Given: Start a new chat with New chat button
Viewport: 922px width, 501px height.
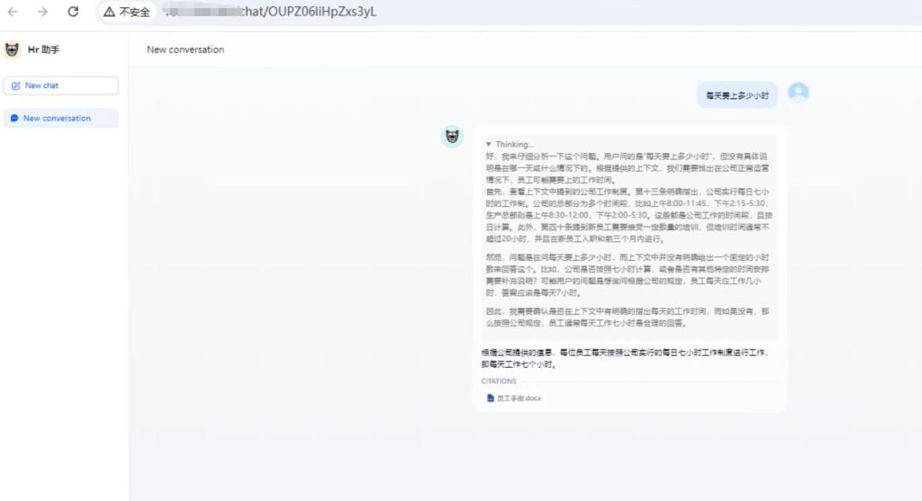Looking at the screenshot, I should (61, 85).
